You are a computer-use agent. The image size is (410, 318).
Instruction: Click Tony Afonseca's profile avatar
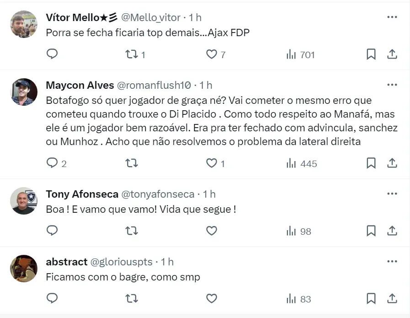24,201
